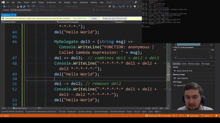Click the info icon in the yellow error bar
The image size is (220, 123).
click(x=3, y=18)
